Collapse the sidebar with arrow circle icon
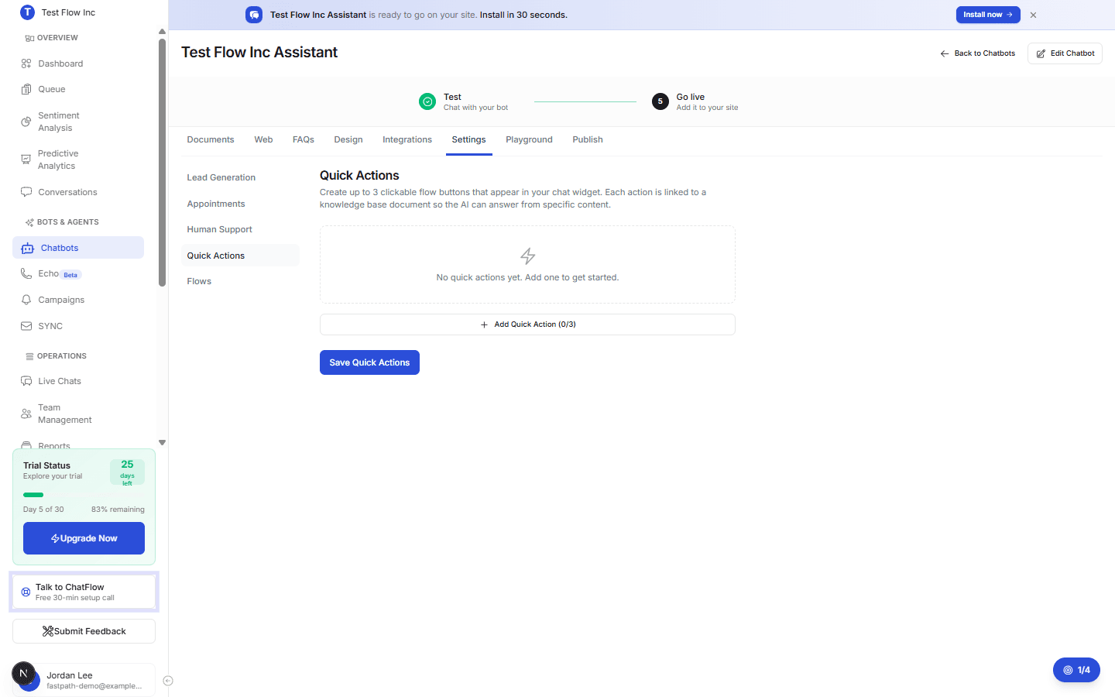Screen dimensions: 1115x697 coord(168,681)
